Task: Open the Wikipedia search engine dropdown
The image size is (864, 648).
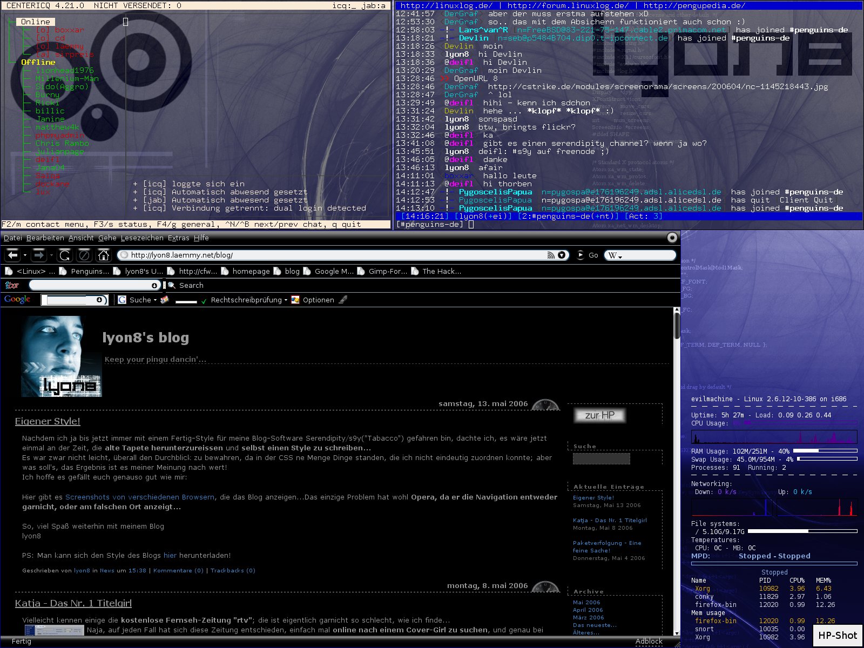Action: pos(615,255)
